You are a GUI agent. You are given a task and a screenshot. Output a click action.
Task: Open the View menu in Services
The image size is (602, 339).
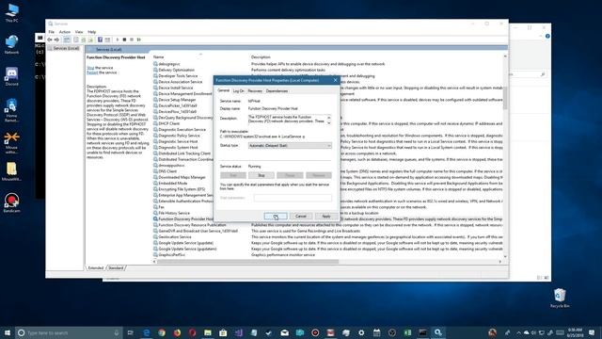coord(79,32)
